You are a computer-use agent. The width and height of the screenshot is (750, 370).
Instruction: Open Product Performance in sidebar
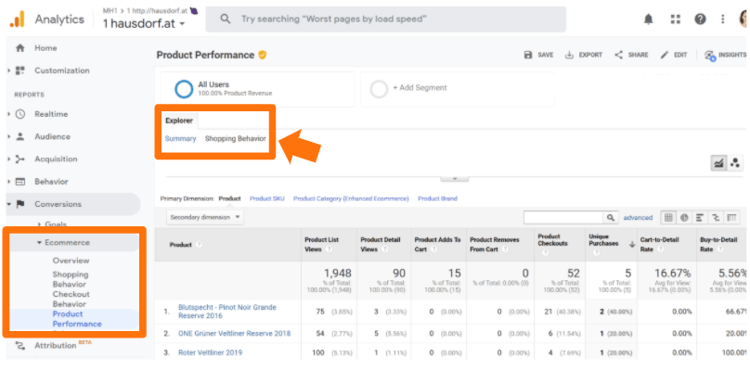click(x=77, y=319)
